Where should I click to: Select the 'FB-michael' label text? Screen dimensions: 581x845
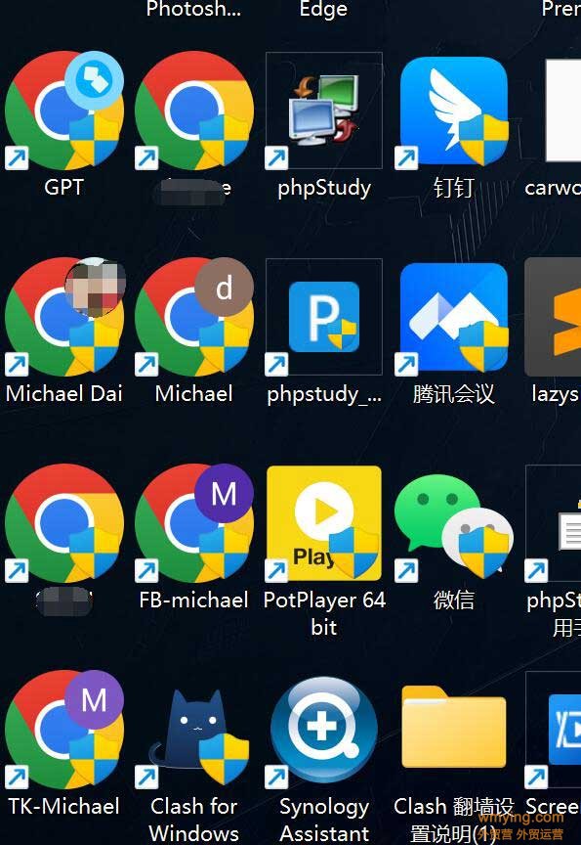tap(194, 600)
